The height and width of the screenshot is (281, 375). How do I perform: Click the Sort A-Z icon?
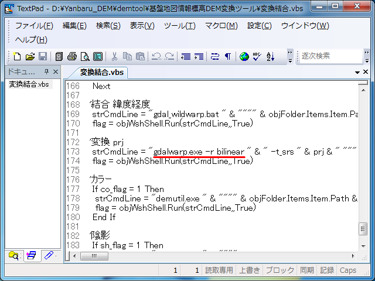click(271, 57)
